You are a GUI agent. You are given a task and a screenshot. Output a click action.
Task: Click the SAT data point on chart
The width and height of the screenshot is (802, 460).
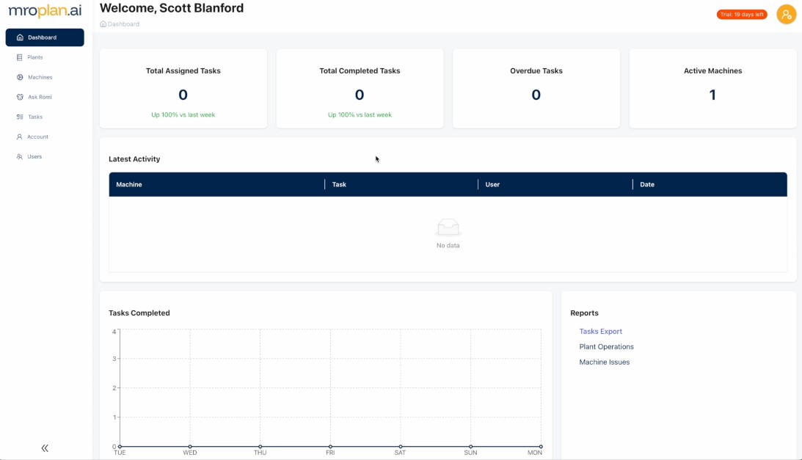401,447
